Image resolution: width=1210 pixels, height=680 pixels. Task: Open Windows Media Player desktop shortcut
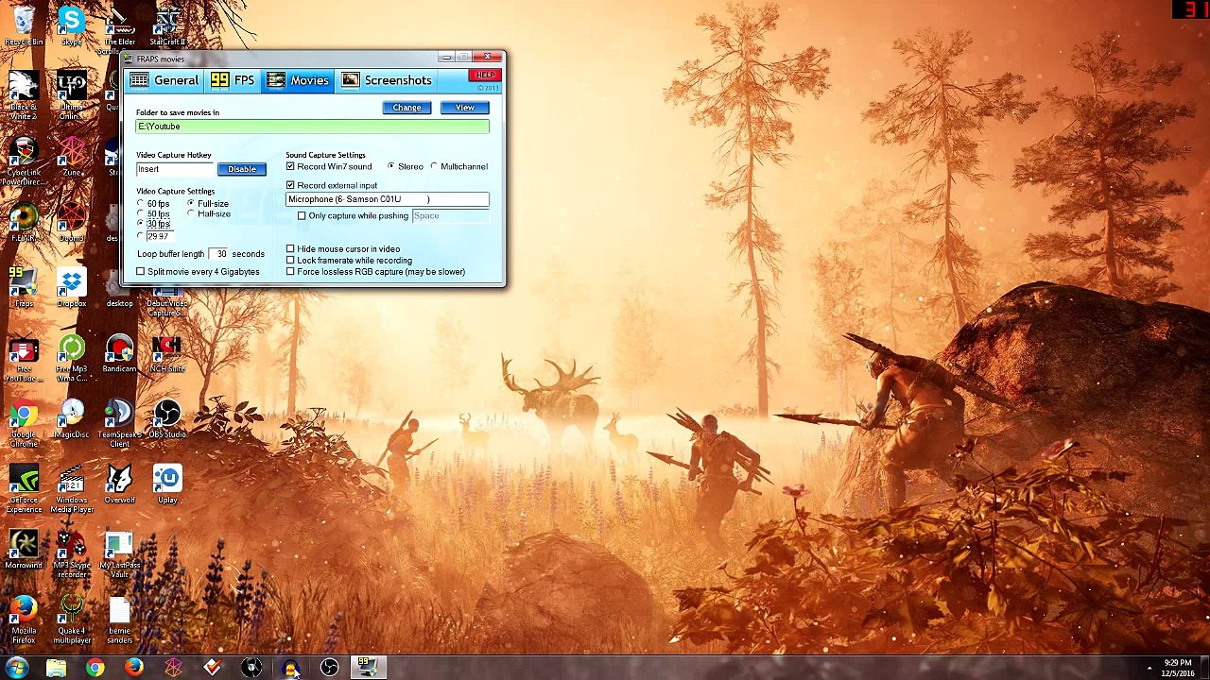(x=71, y=489)
